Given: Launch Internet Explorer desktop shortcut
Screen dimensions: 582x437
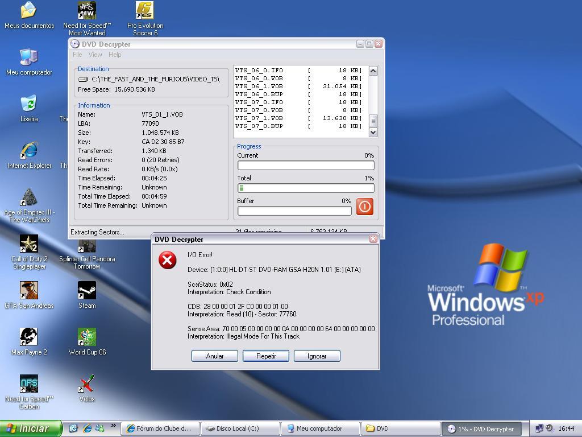Looking at the screenshot, I should (x=29, y=155).
